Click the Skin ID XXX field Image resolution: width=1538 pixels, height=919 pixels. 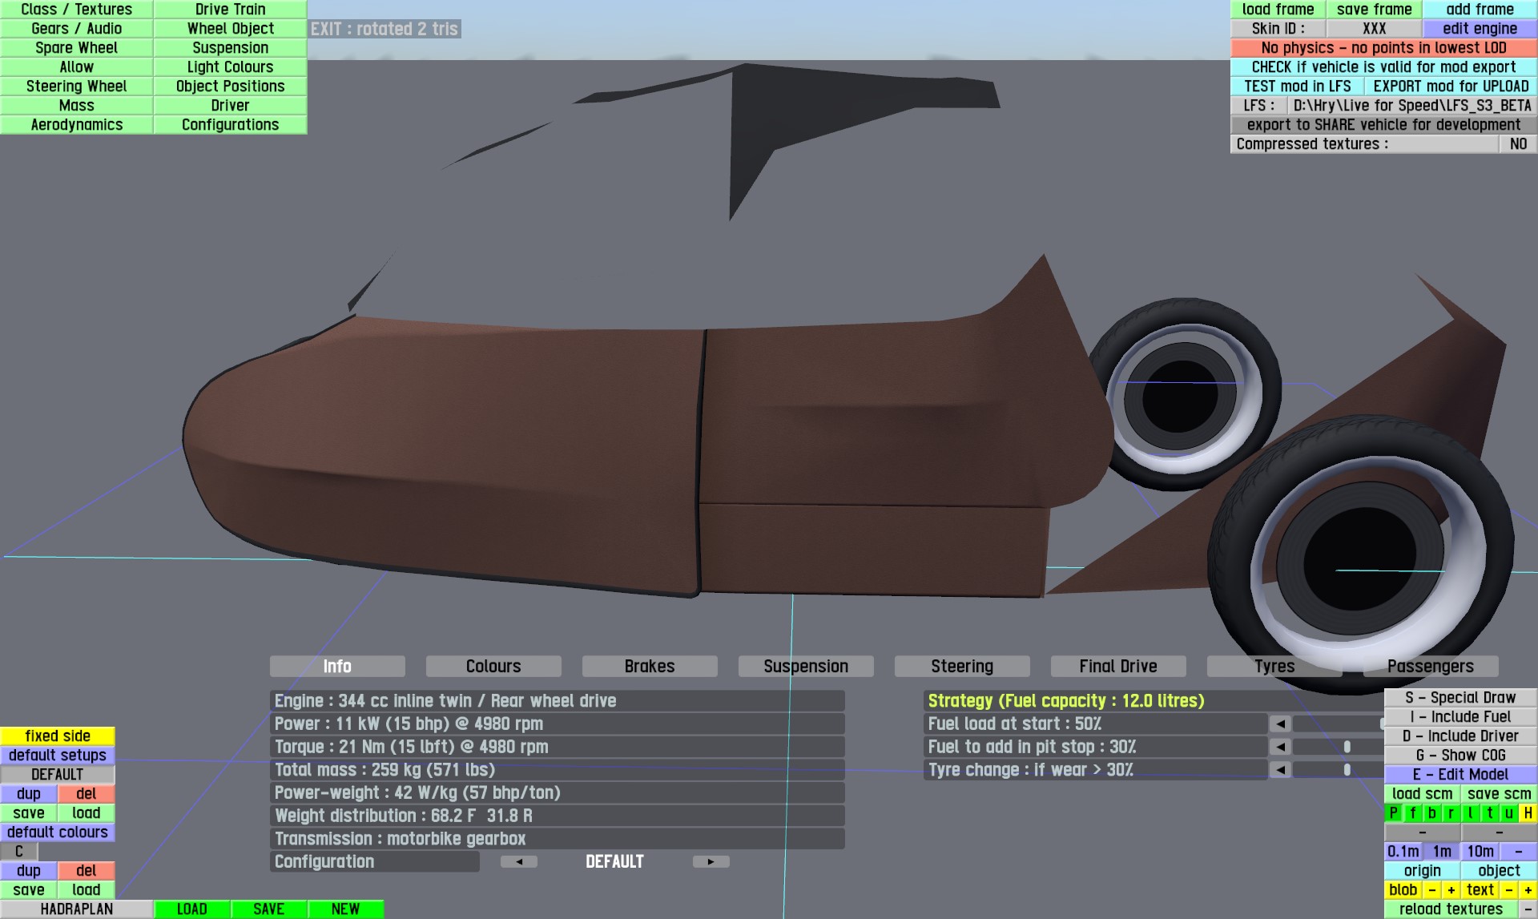point(1374,29)
